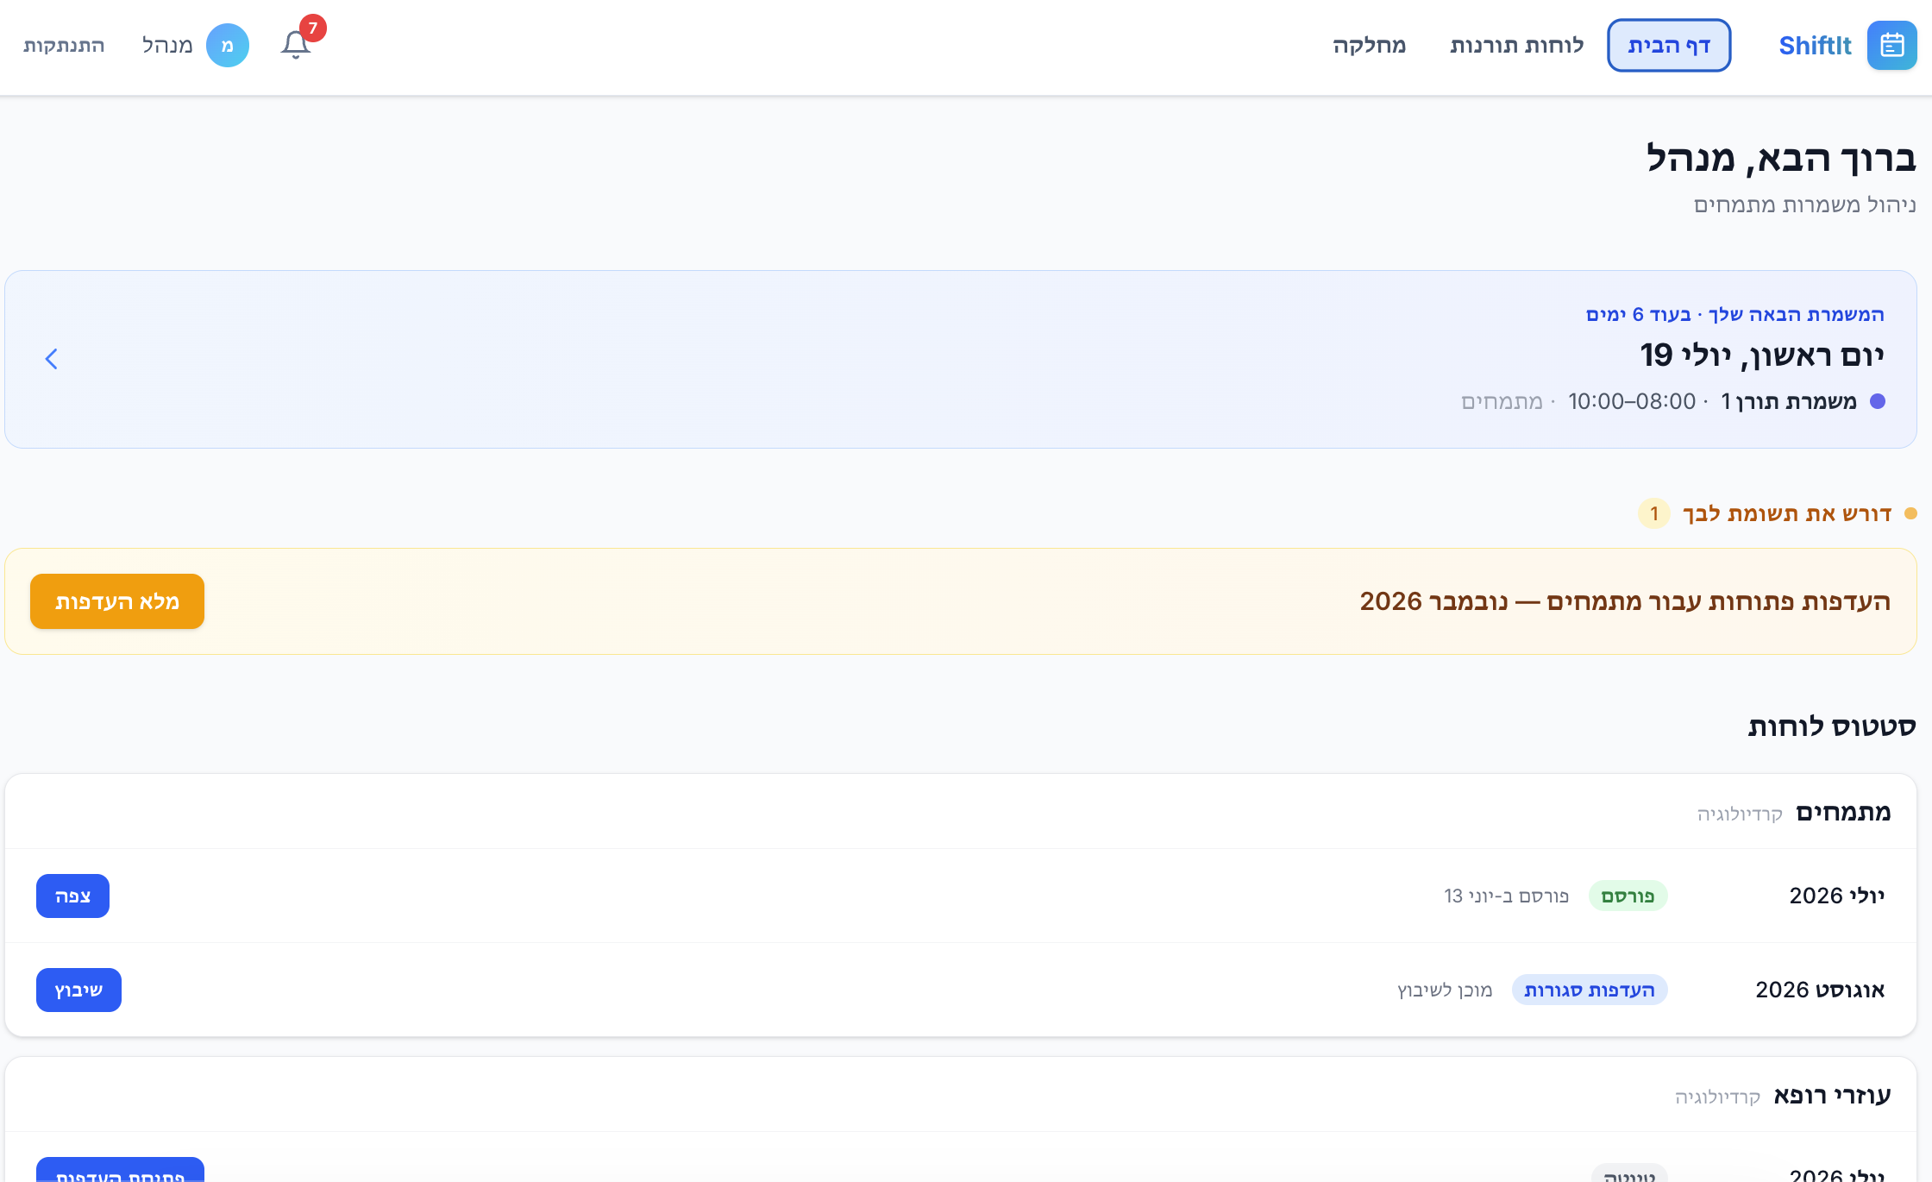Click the מוכן לשיבוץ text
Screen dimensions: 1932x1182
pos(1445,990)
